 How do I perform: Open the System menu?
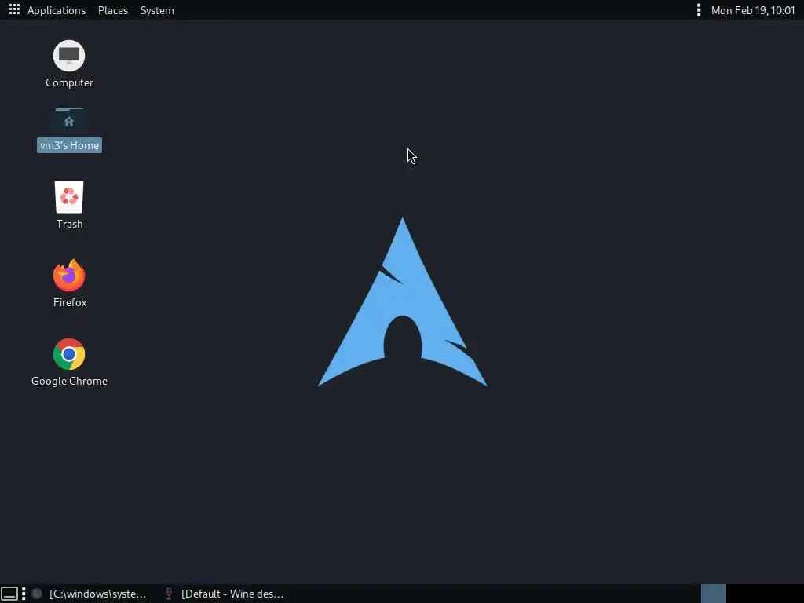coord(157,10)
